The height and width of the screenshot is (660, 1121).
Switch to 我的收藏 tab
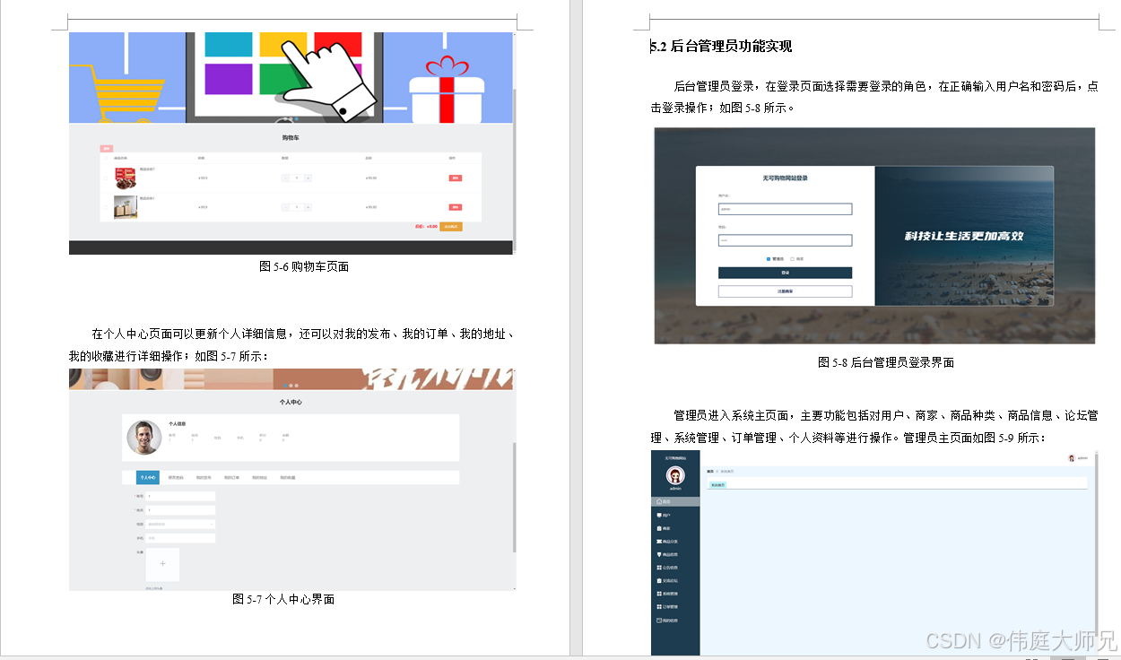coord(287,477)
